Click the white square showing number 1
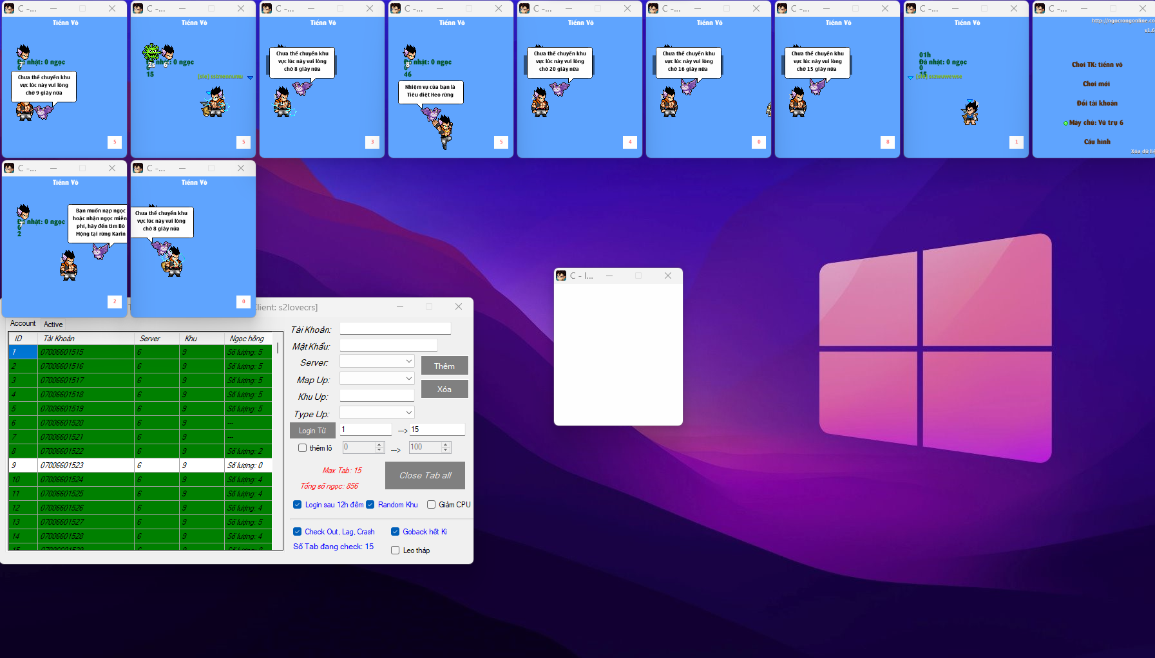This screenshot has width=1155, height=658. point(1017,142)
